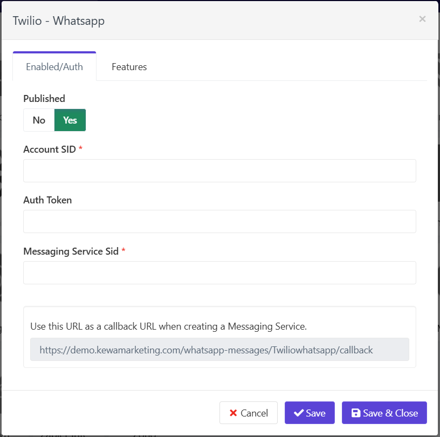The image size is (440, 437).
Task: Switch to the Enabled/Auth tab
Action: [x=54, y=67]
